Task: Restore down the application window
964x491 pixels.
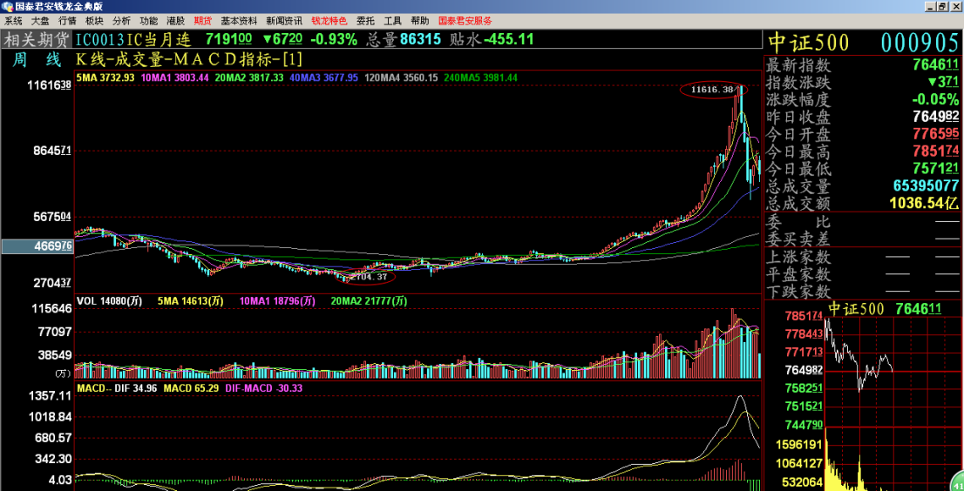Action: click(x=943, y=6)
